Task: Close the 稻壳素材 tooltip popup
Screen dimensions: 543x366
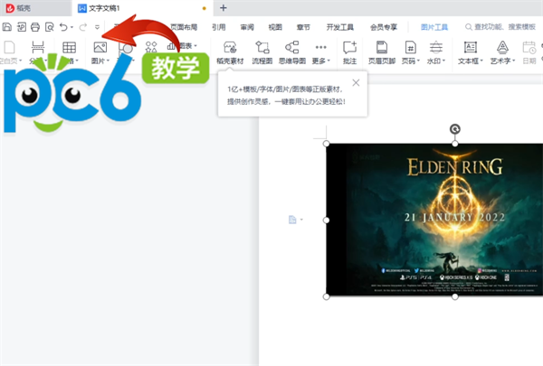Action: point(356,82)
